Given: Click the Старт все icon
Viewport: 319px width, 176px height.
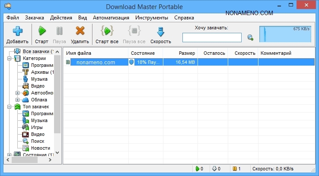Looking at the screenshot, I should 107,31.
